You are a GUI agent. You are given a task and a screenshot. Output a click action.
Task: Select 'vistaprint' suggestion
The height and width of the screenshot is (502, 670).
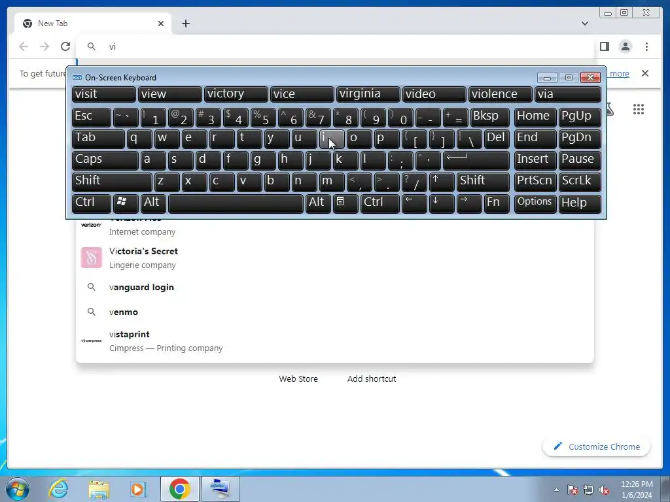tap(335, 341)
